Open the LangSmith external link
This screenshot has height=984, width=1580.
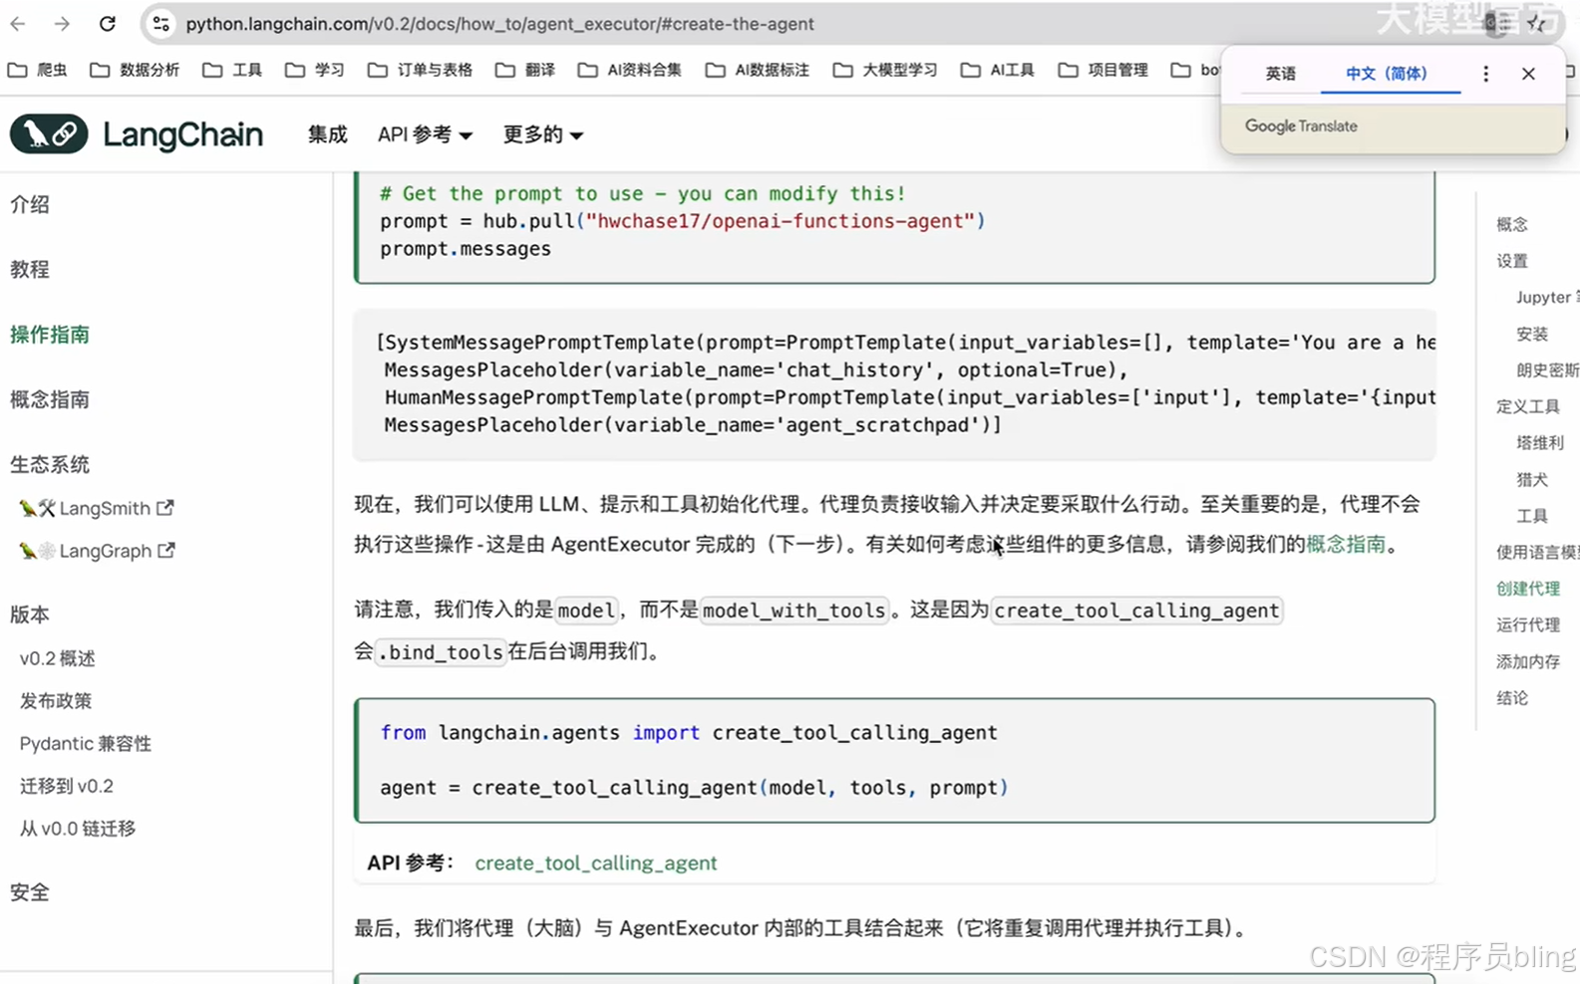tap(97, 508)
